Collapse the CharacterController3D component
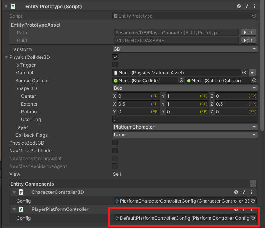Viewport: 265px width, 228px height. 14,192
